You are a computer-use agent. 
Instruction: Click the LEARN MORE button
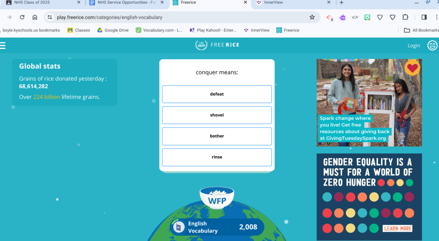coord(398,228)
